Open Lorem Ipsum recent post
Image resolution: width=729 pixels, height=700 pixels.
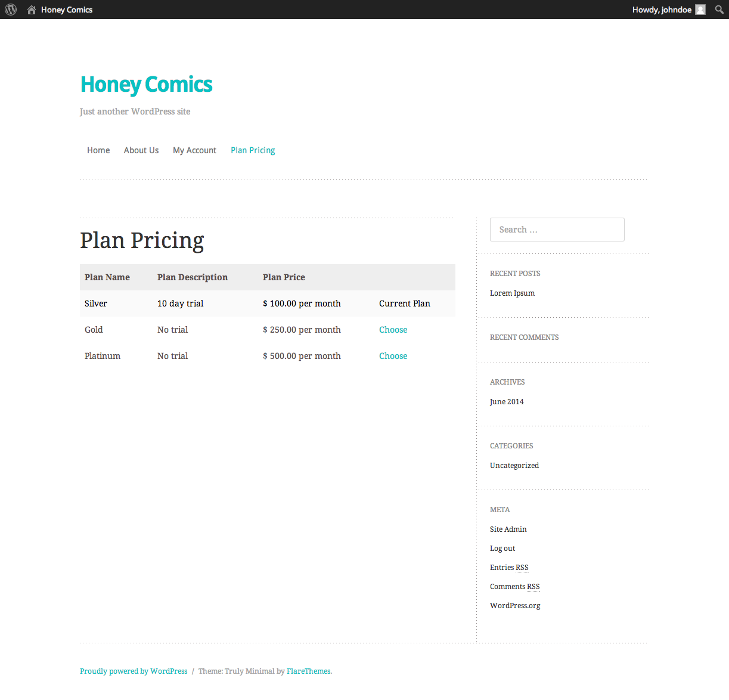(x=513, y=293)
